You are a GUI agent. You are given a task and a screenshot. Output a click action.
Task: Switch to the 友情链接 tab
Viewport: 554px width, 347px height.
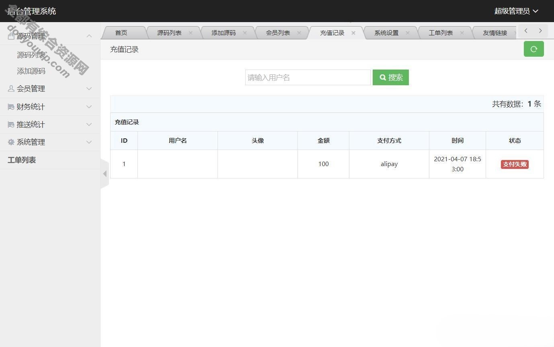click(495, 33)
